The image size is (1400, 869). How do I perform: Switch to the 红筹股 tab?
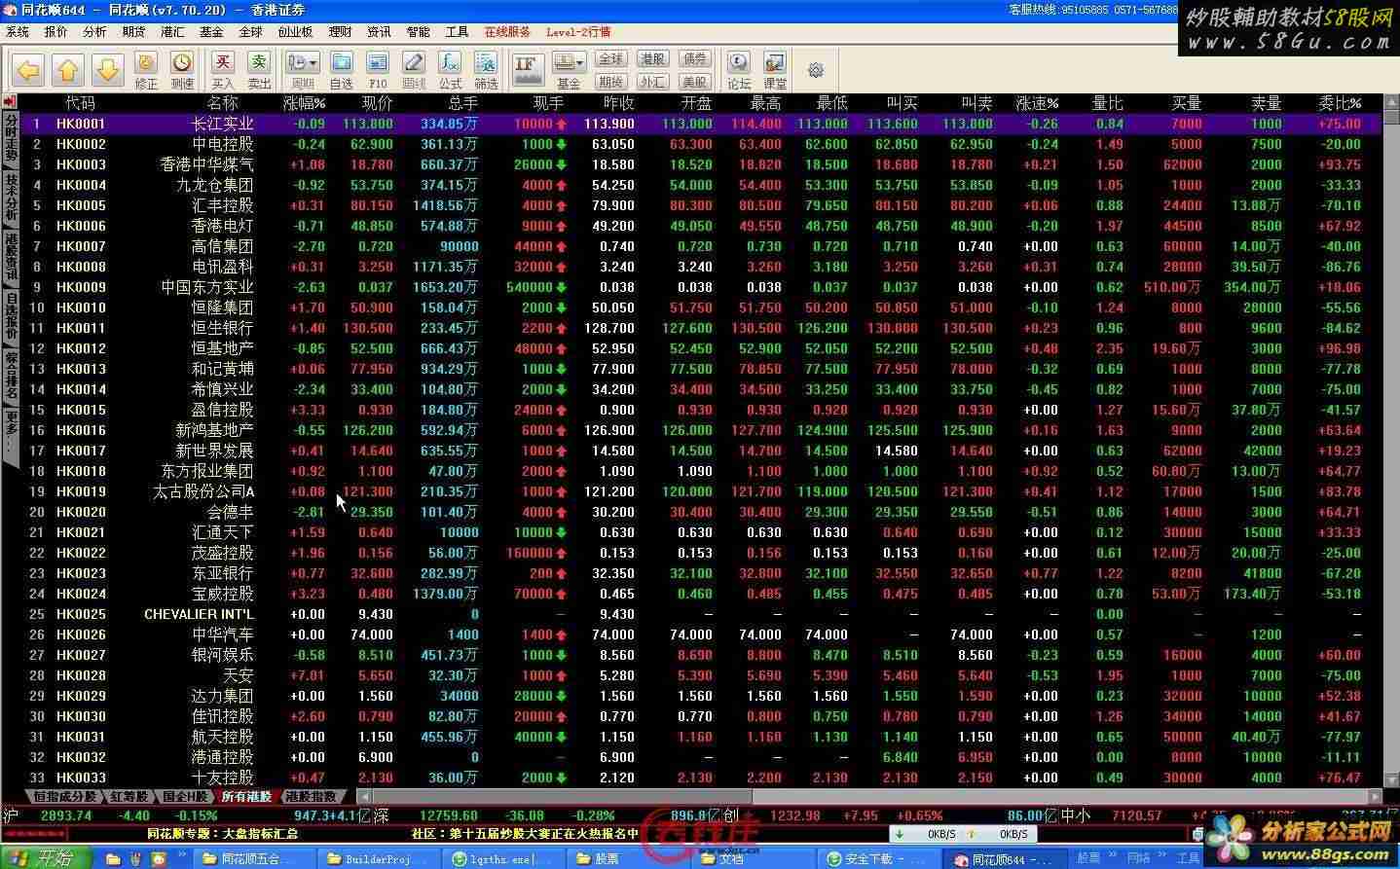point(129,796)
